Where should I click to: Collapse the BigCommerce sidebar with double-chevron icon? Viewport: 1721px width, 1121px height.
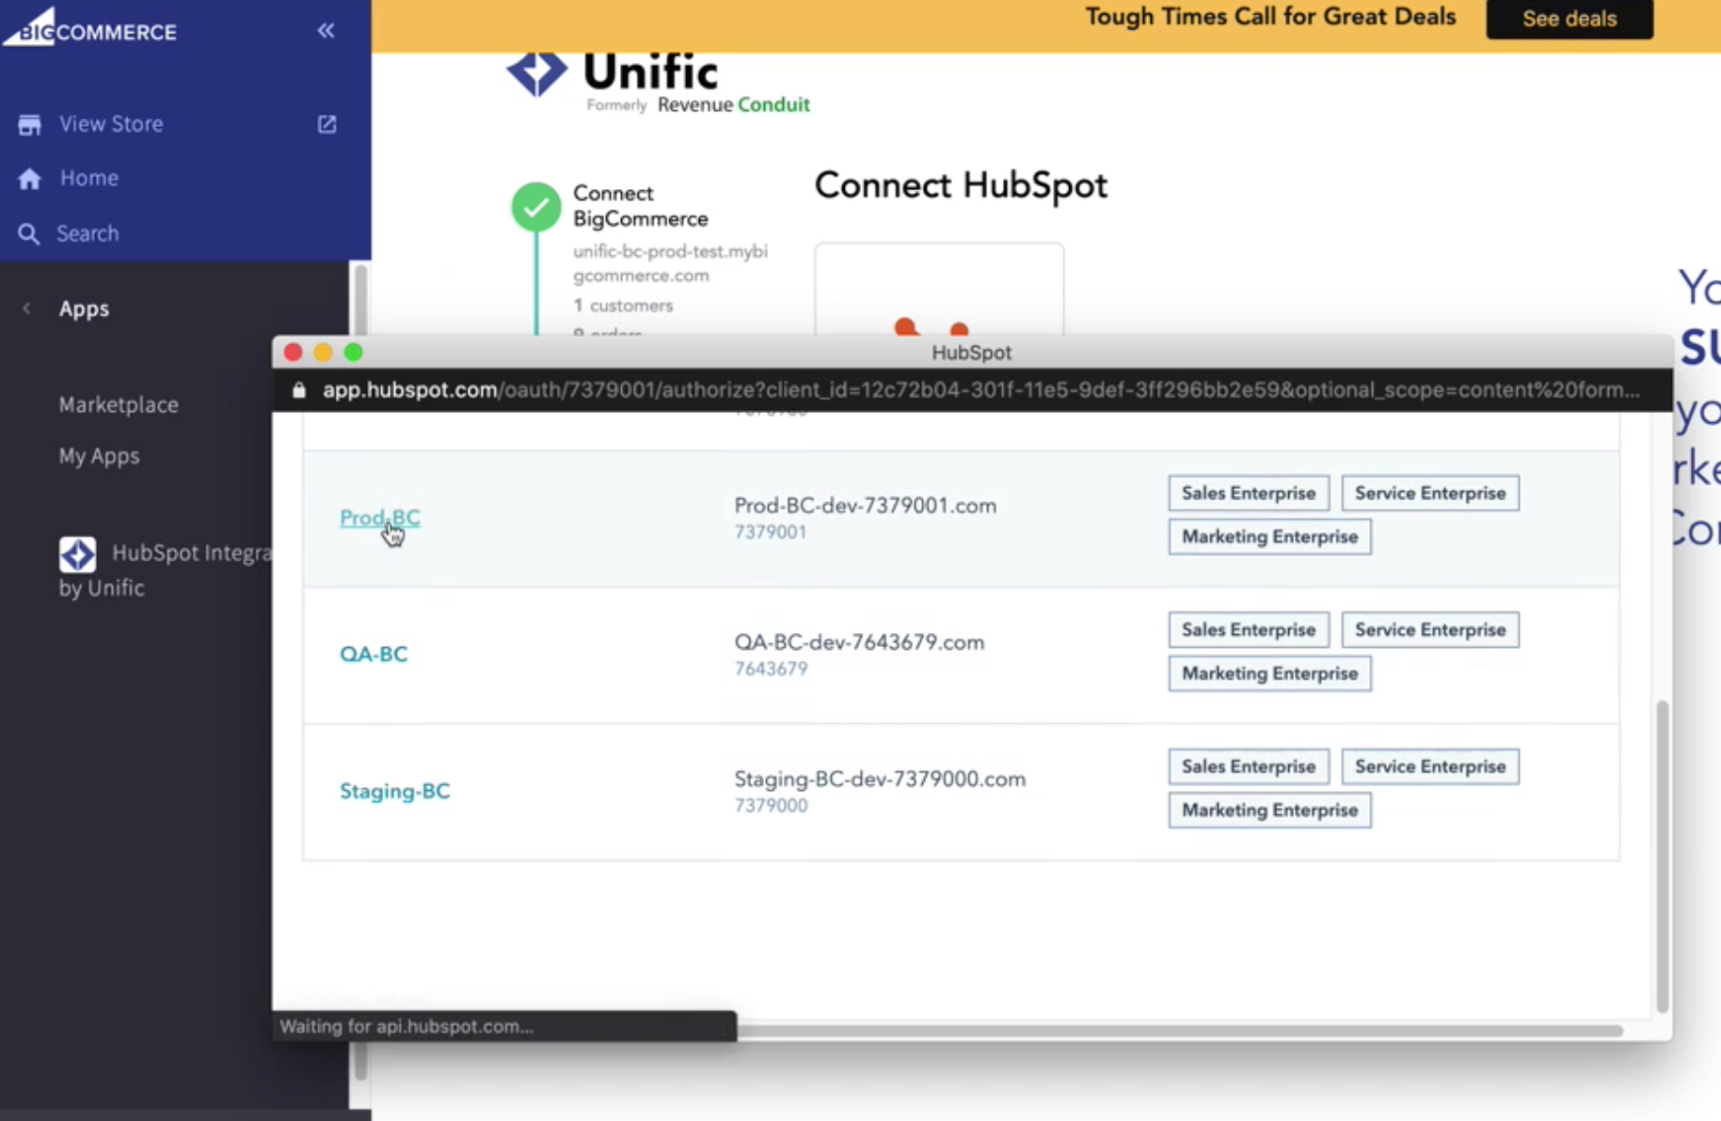point(326,30)
